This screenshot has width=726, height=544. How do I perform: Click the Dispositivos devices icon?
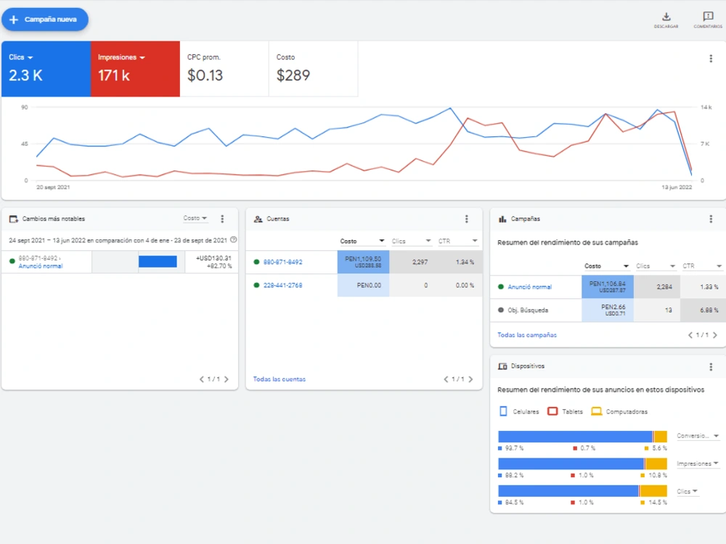pos(502,366)
